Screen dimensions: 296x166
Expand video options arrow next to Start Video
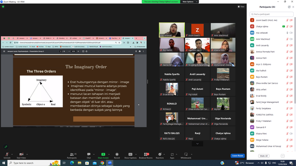click(x=27, y=154)
